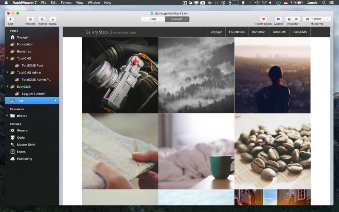The width and height of the screenshot is (339, 212).
Task: Collapse the TotalCMS Admin page group
Action: [x=7, y=72]
